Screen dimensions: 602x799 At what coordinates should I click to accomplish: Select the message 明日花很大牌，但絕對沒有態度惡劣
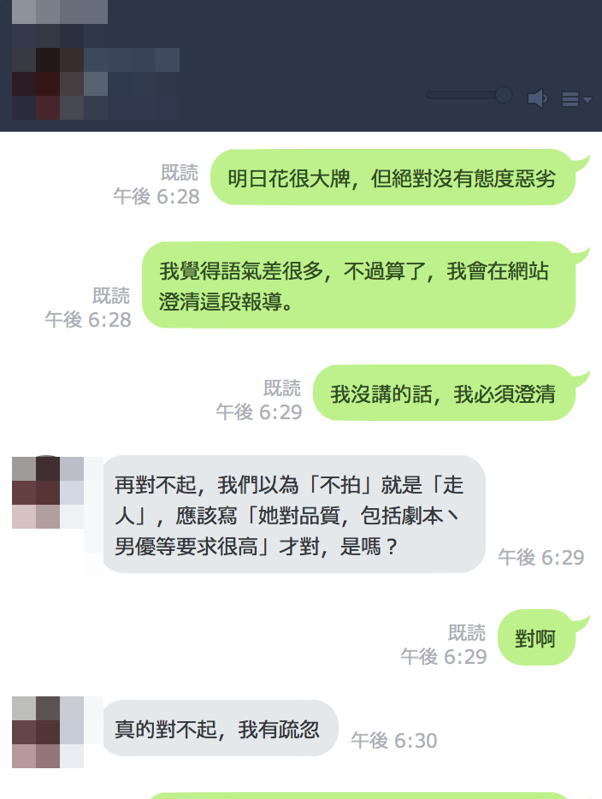[392, 177]
